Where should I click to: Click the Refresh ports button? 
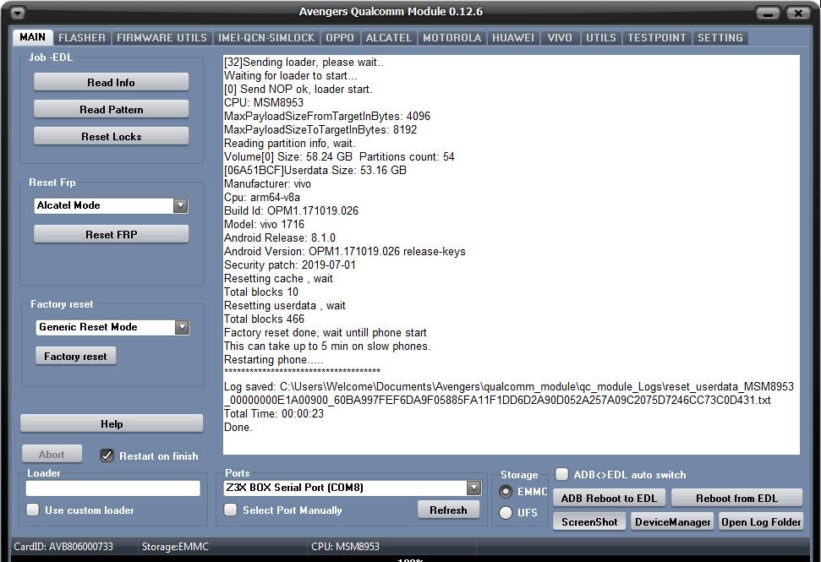click(448, 510)
